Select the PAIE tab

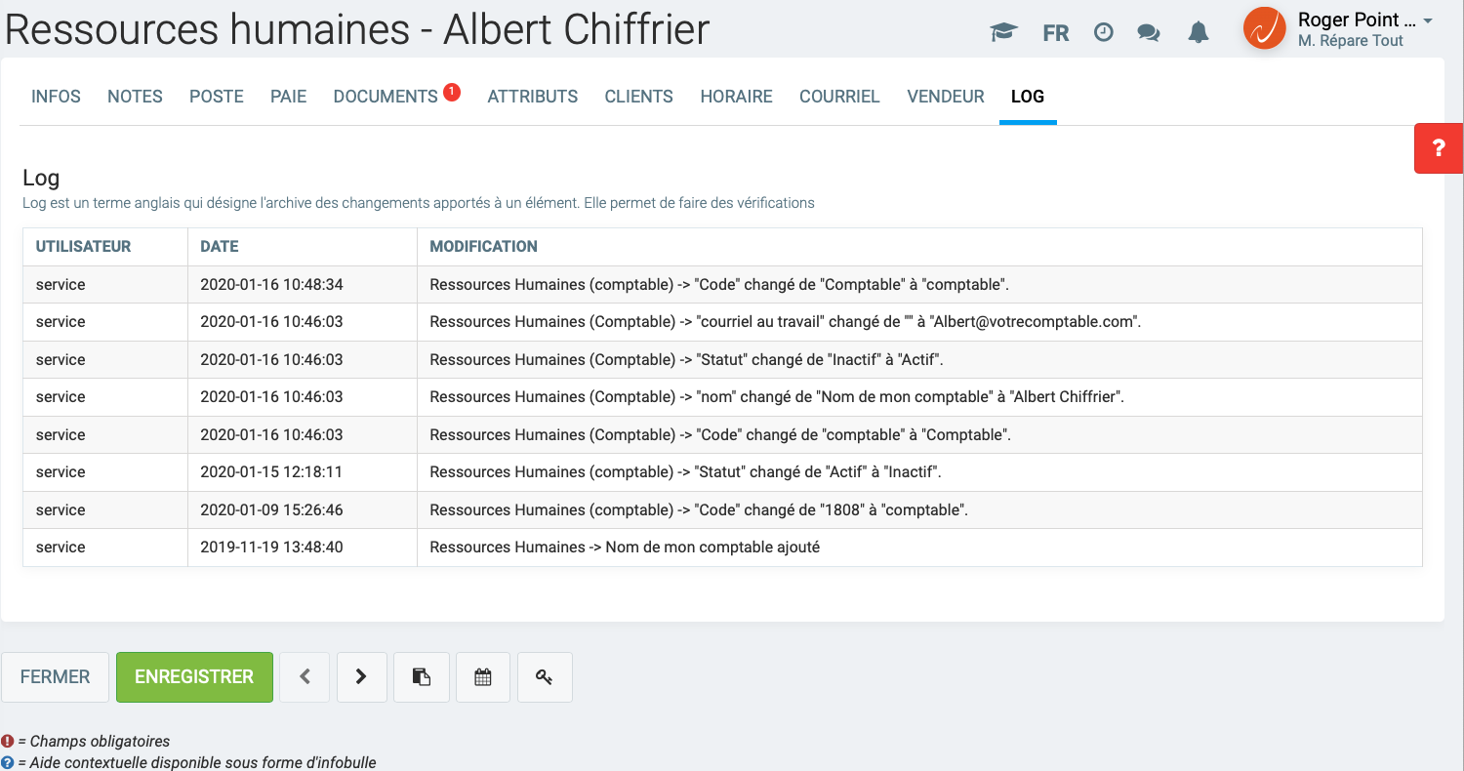coord(288,97)
